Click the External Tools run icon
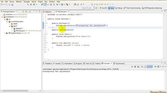This screenshot has height=93, width=167. (x=67, y=4)
